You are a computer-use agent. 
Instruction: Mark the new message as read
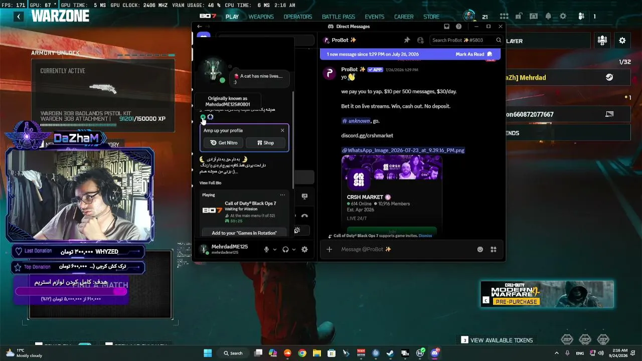474,54
